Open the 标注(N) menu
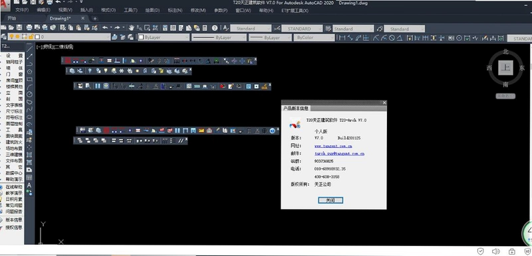 [175, 10]
